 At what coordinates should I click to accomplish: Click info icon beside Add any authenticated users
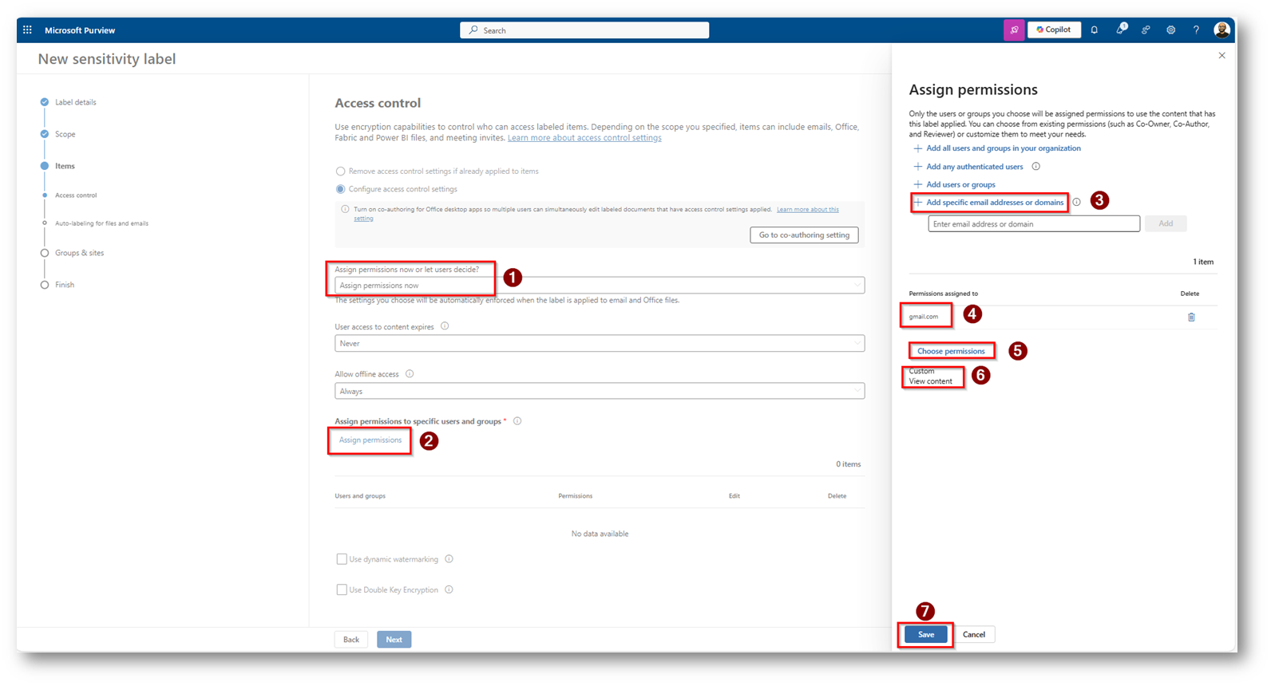tap(1036, 167)
